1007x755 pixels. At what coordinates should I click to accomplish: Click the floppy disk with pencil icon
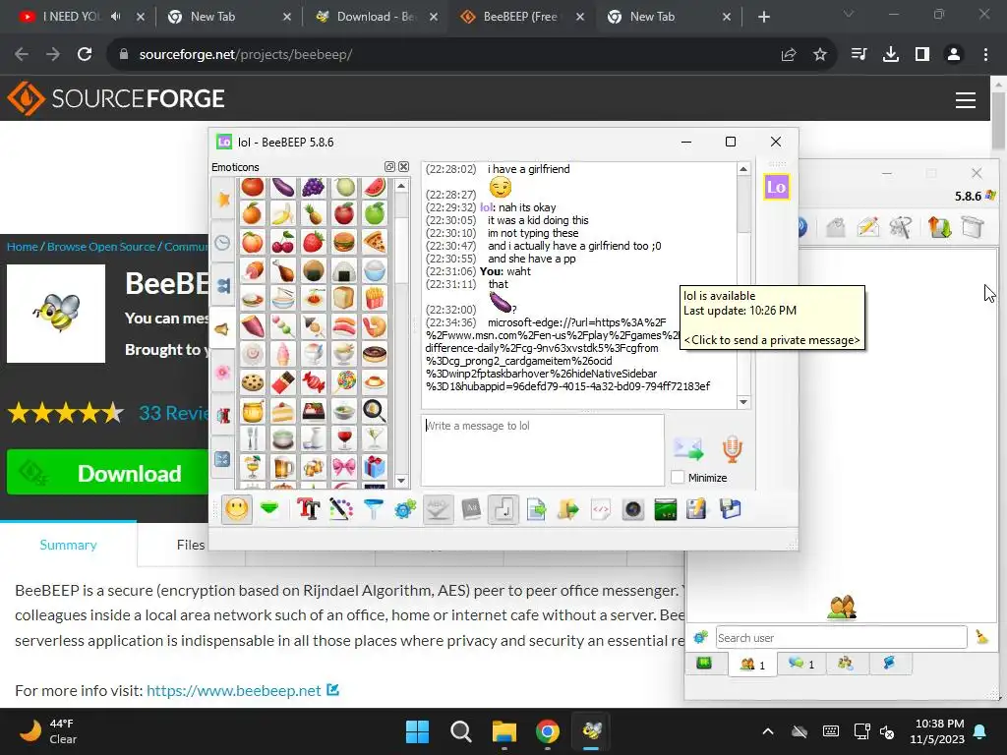click(697, 510)
